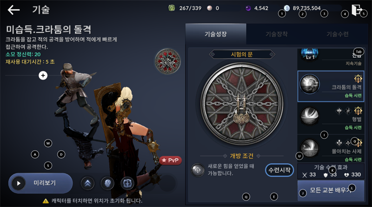Click the back arrow next to 기술
The width and height of the screenshot is (372, 207).
pos(13,10)
